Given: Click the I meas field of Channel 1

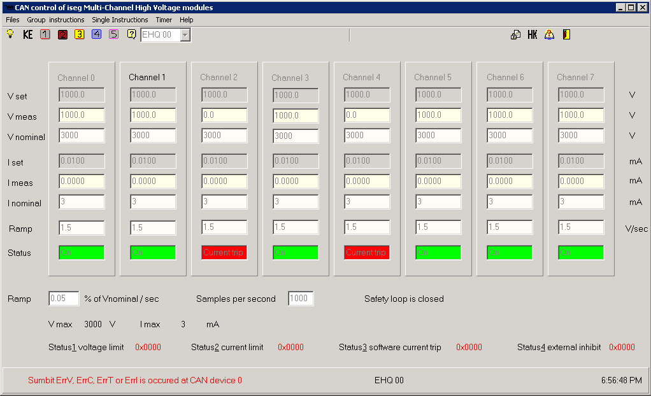Looking at the screenshot, I should (153, 181).
